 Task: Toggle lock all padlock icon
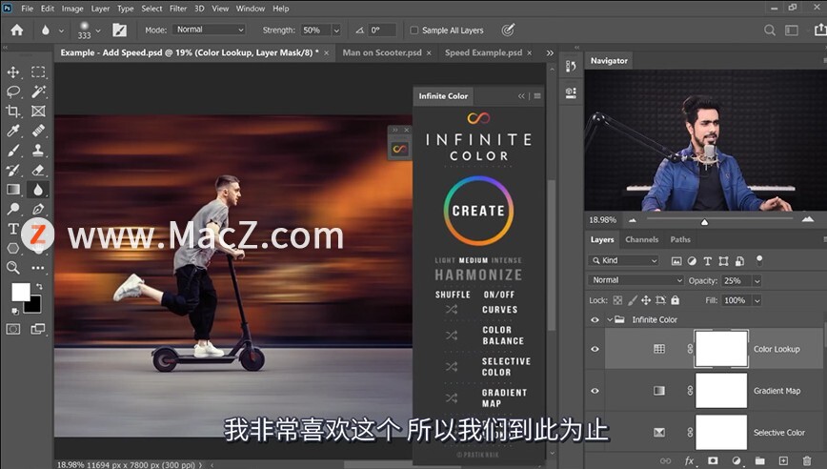click(676, 300)
